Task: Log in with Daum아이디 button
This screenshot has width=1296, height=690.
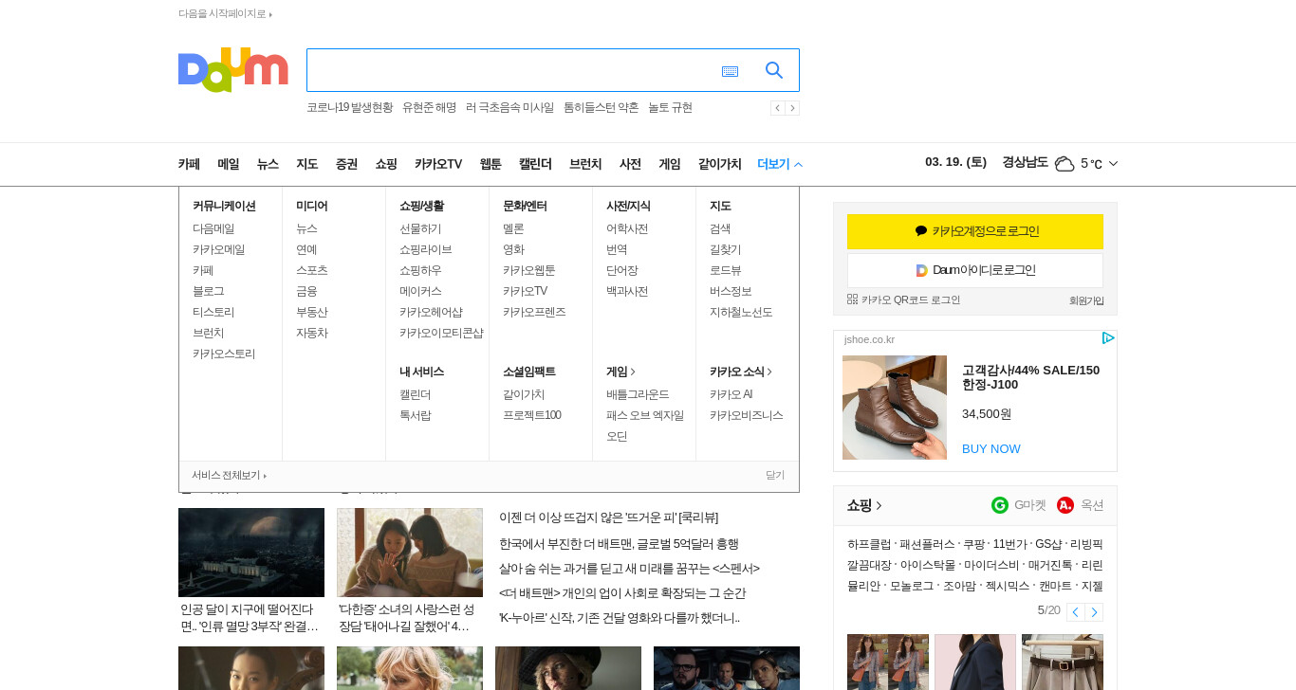Action: click(975, 270)
